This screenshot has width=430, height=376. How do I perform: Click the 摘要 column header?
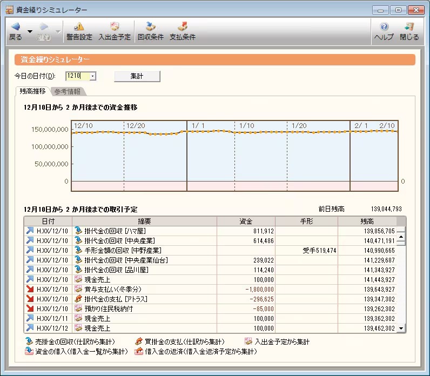pyautogui.click(x=144, y=221)
